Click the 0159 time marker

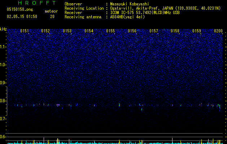pos(197,31)
